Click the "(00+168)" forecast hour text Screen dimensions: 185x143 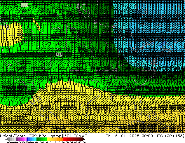(x=174, y=136)
